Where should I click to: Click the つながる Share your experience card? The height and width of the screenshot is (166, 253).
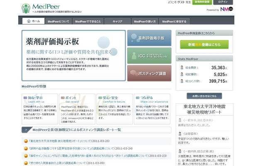(152, 109)
